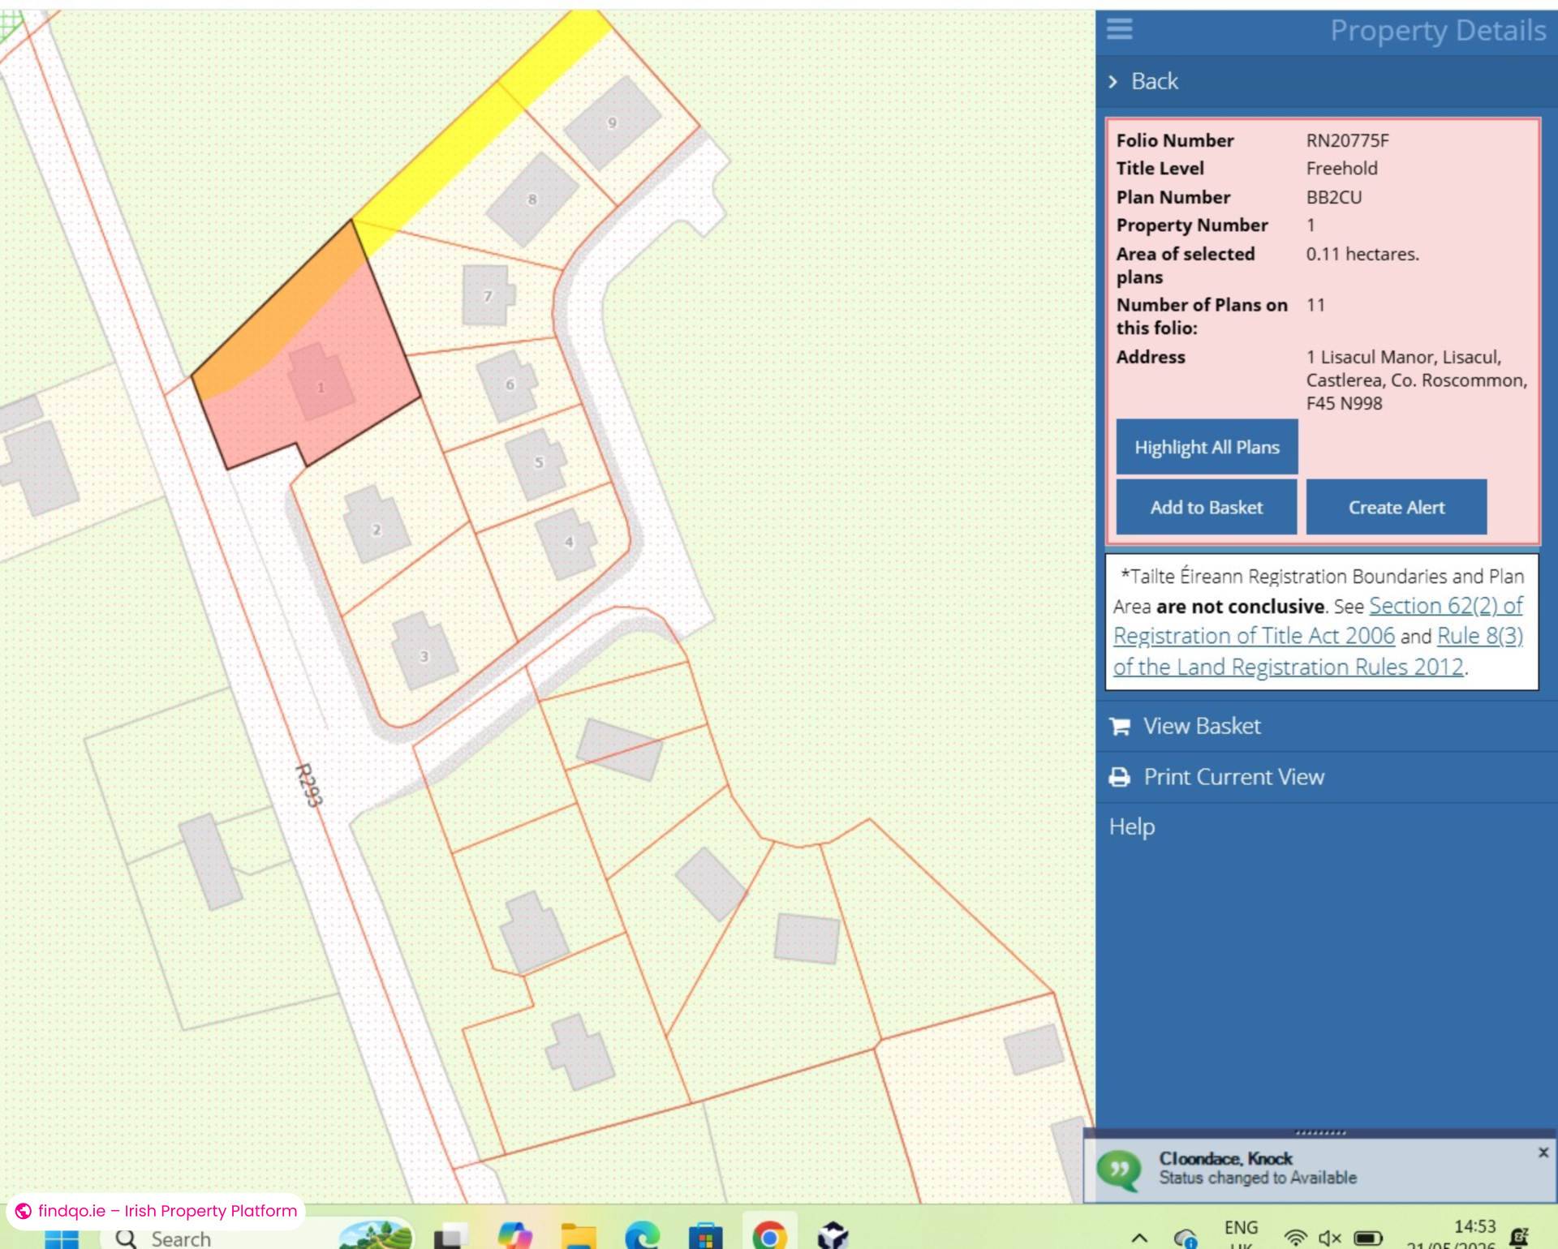This screenshot has height=1249, width=1558.
Task: Click the battery icon in system tray
Action: click(x=1368, y=1238)
